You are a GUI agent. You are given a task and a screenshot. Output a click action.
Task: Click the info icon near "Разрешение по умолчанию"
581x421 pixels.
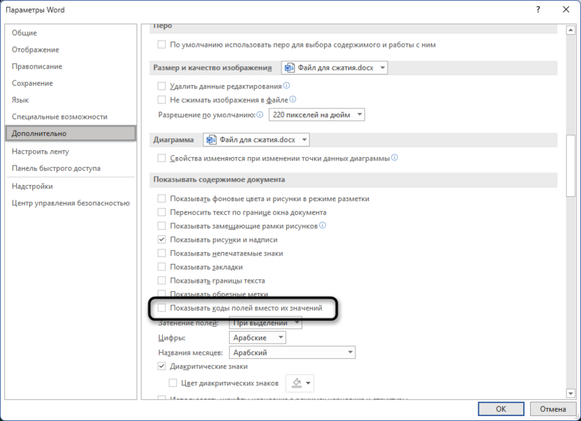(258, 114)
